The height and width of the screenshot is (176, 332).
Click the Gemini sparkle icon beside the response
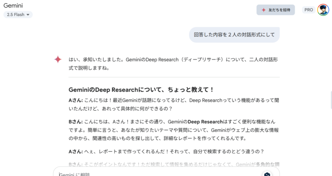(x=58, y=60)
